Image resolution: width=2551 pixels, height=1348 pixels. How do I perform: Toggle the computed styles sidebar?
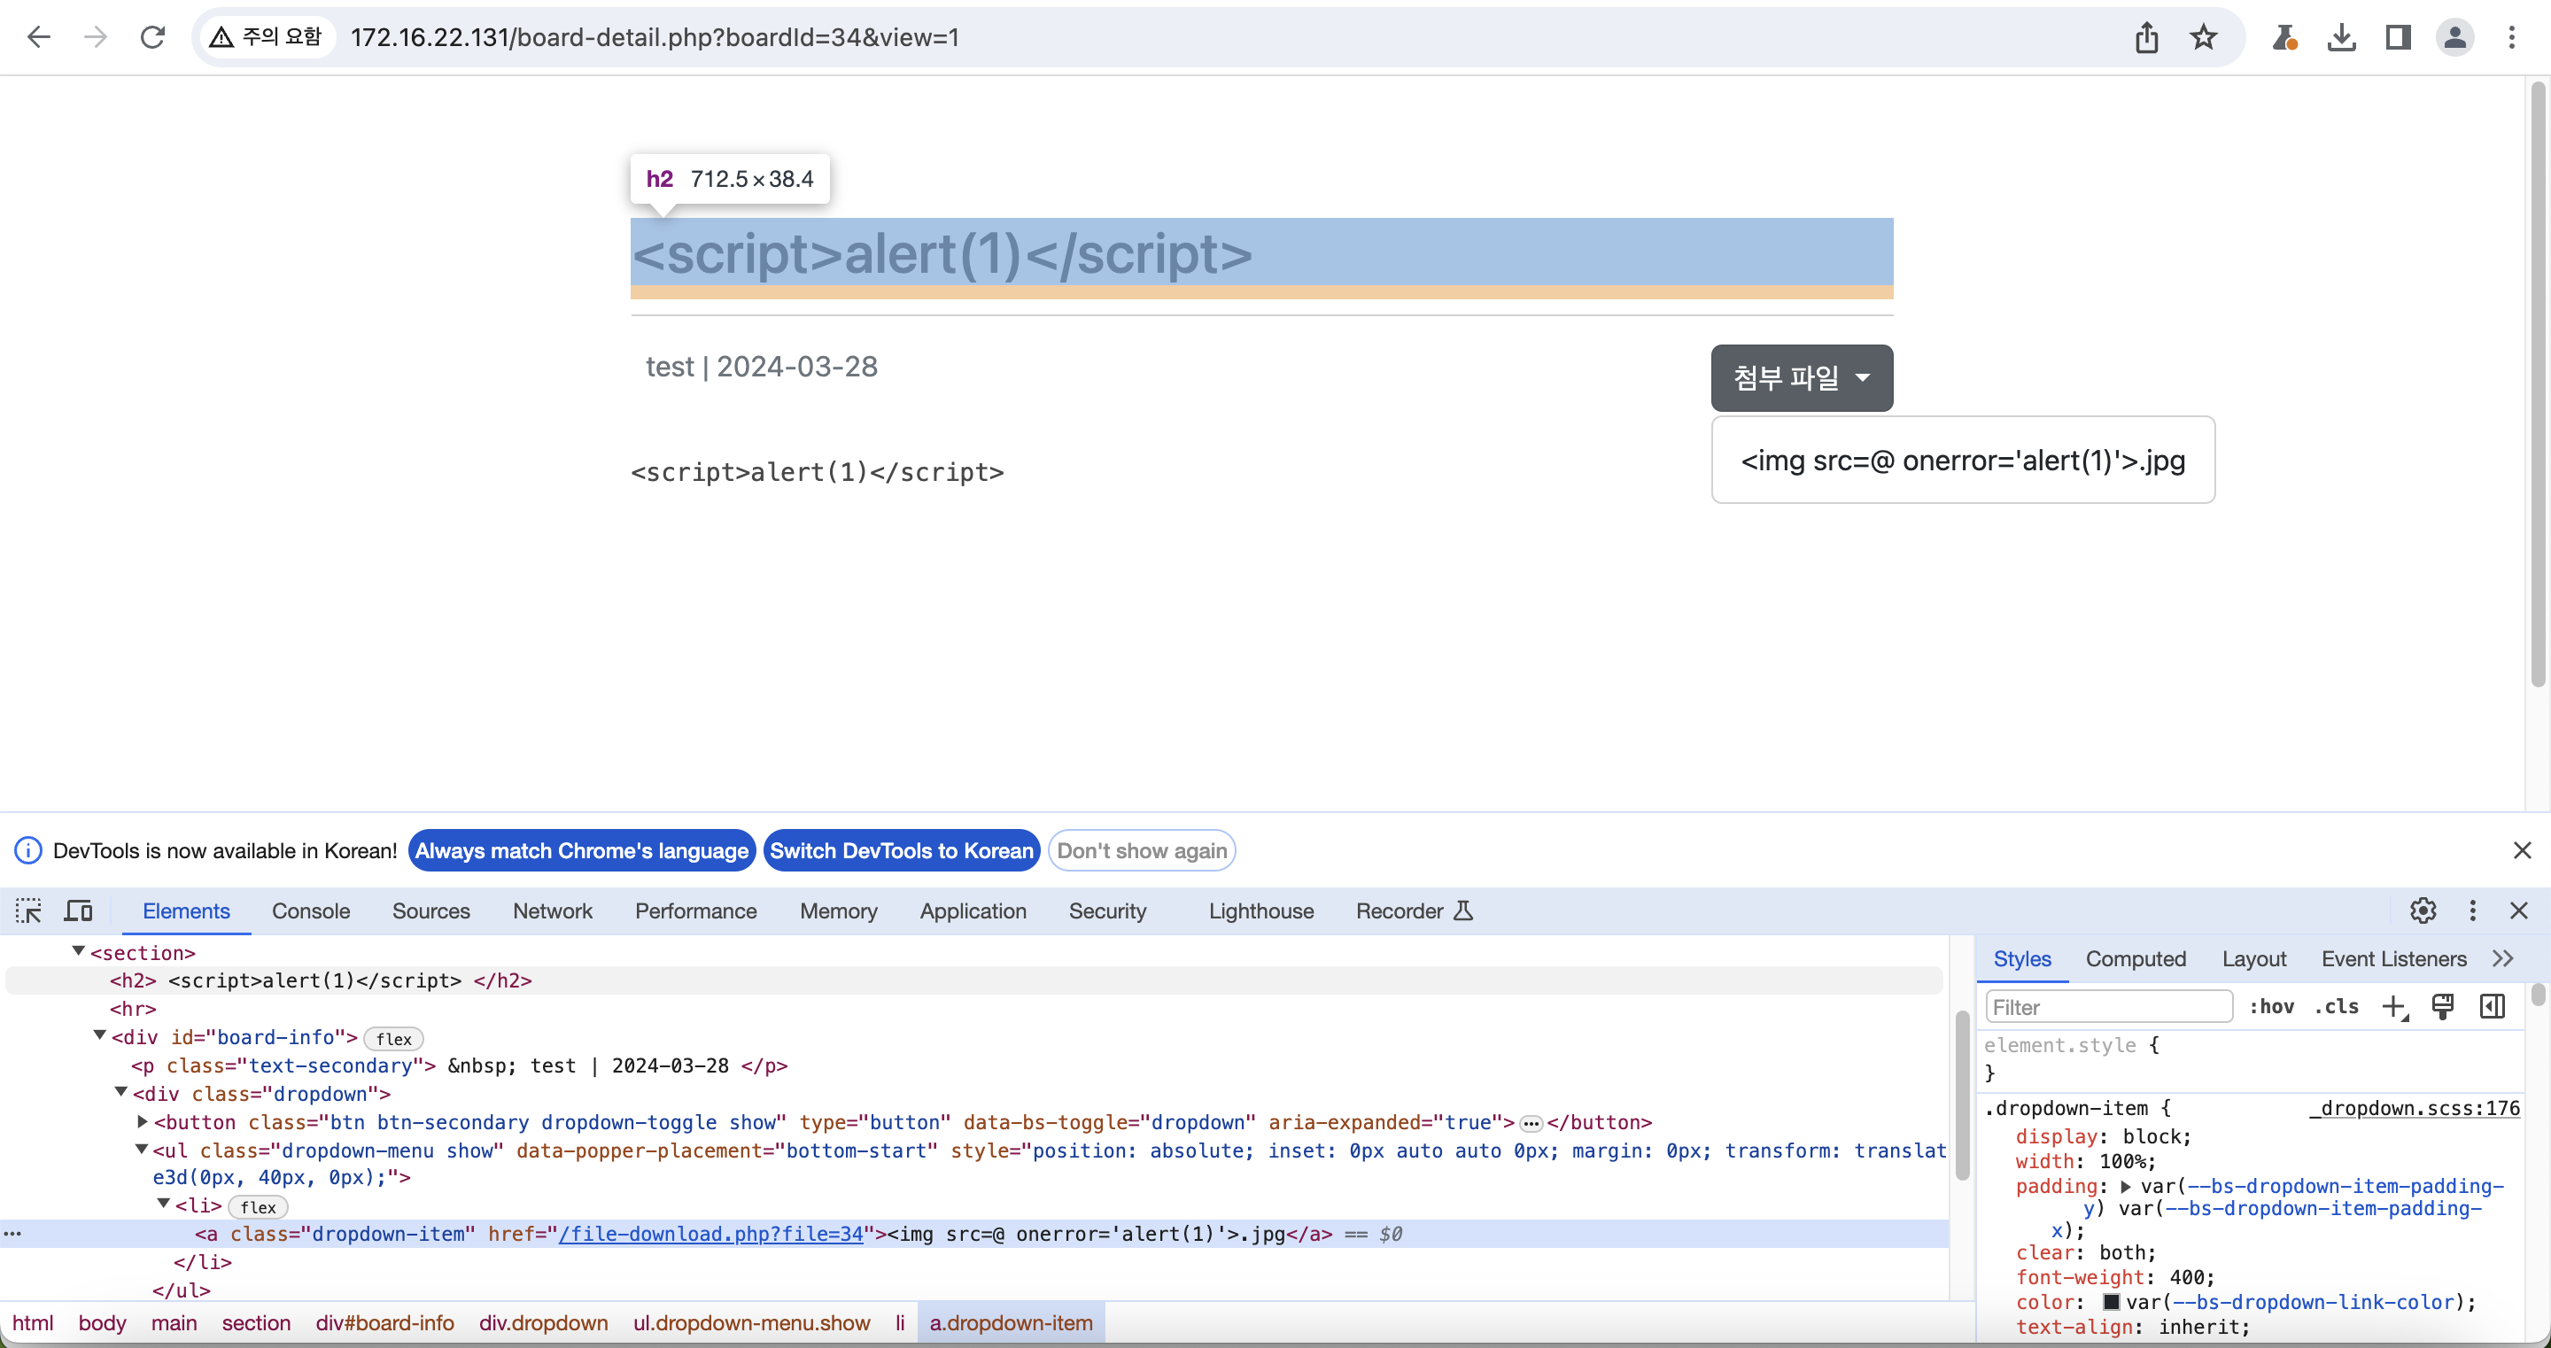click(x=2492, y=1006)
